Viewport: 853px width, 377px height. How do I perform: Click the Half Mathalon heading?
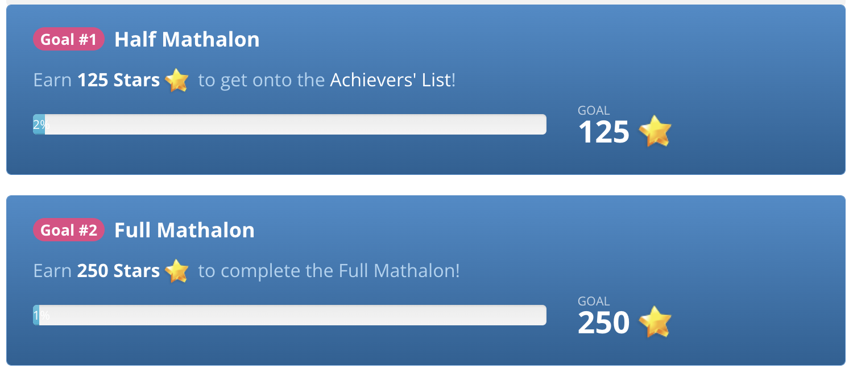(187, 39)
